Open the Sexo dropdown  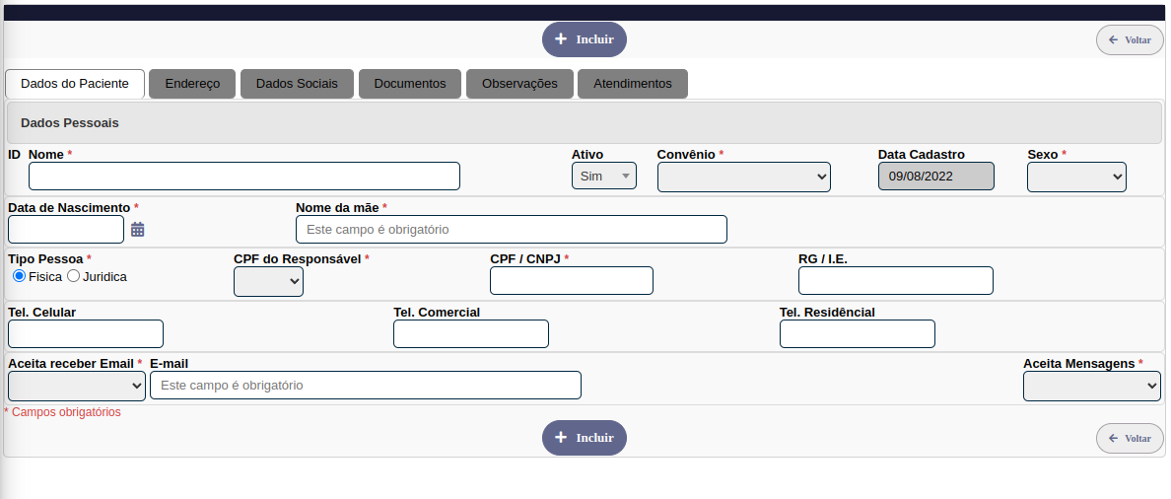[1075, 177]
